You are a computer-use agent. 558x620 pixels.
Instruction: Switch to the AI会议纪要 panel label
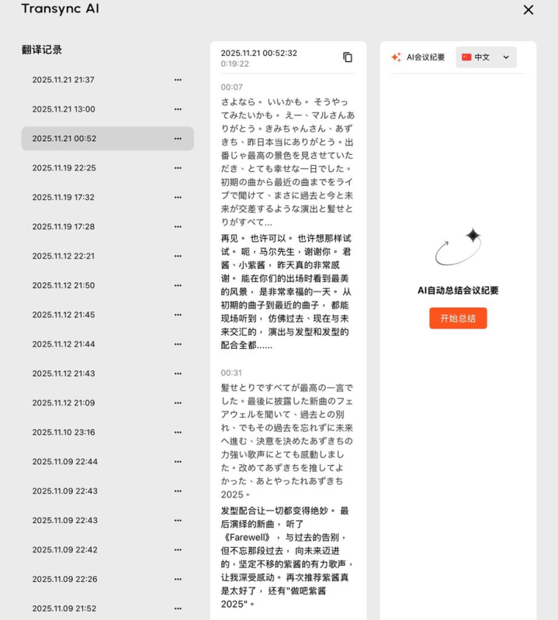click(x=426, y=57)
